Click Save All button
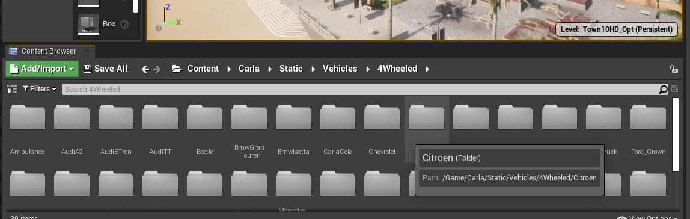Screen dimensions: 690x219 click(x=105, y=69)
